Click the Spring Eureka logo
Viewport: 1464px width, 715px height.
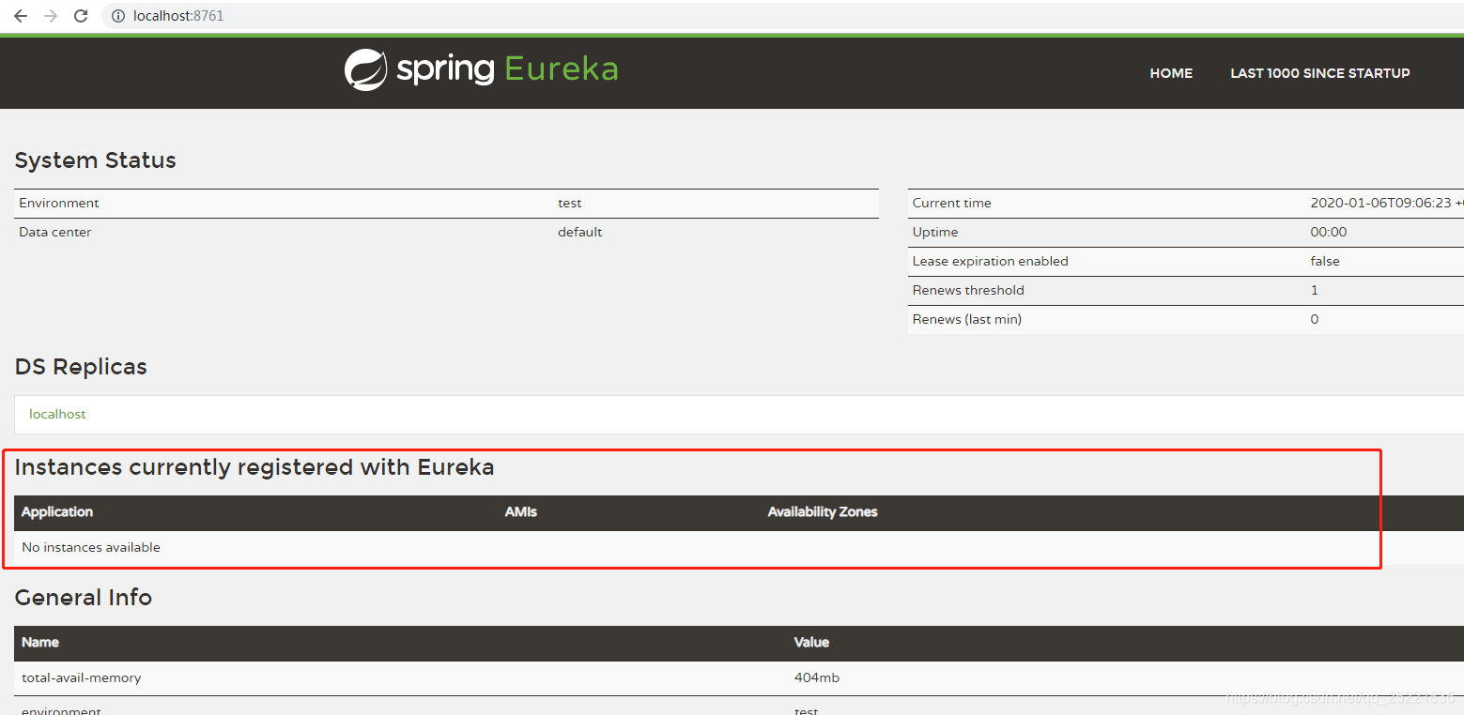tap(481, 68)
